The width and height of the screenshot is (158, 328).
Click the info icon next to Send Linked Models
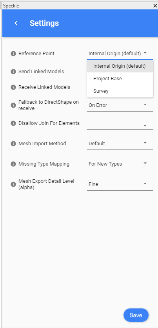point(13,72)
